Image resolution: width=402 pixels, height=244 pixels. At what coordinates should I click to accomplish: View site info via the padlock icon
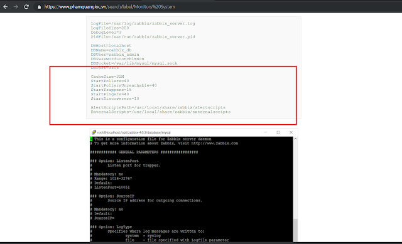click(39, 7)
